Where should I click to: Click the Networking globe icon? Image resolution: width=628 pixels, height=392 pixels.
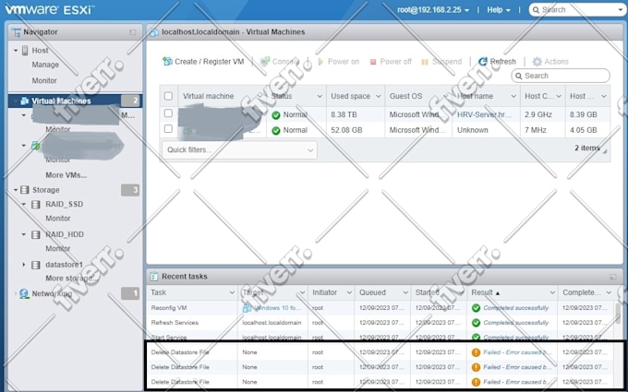click(24, 293)
